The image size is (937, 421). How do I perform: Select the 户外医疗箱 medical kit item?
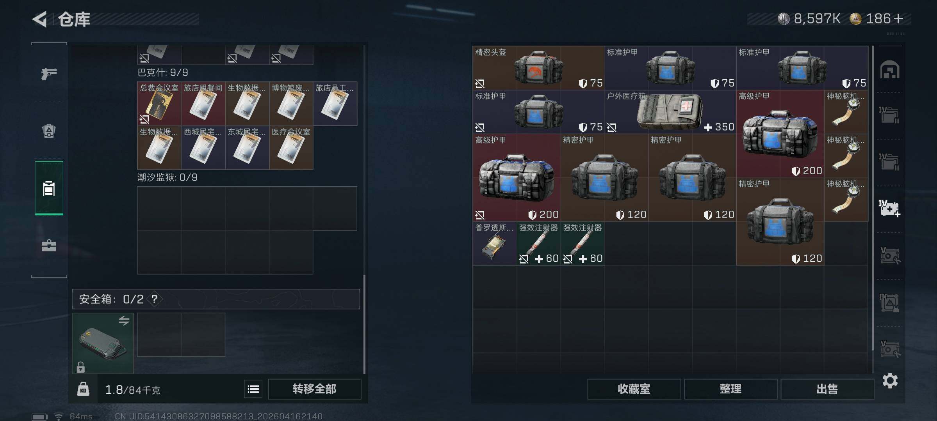pyautogui.click(x=670, y=112)
